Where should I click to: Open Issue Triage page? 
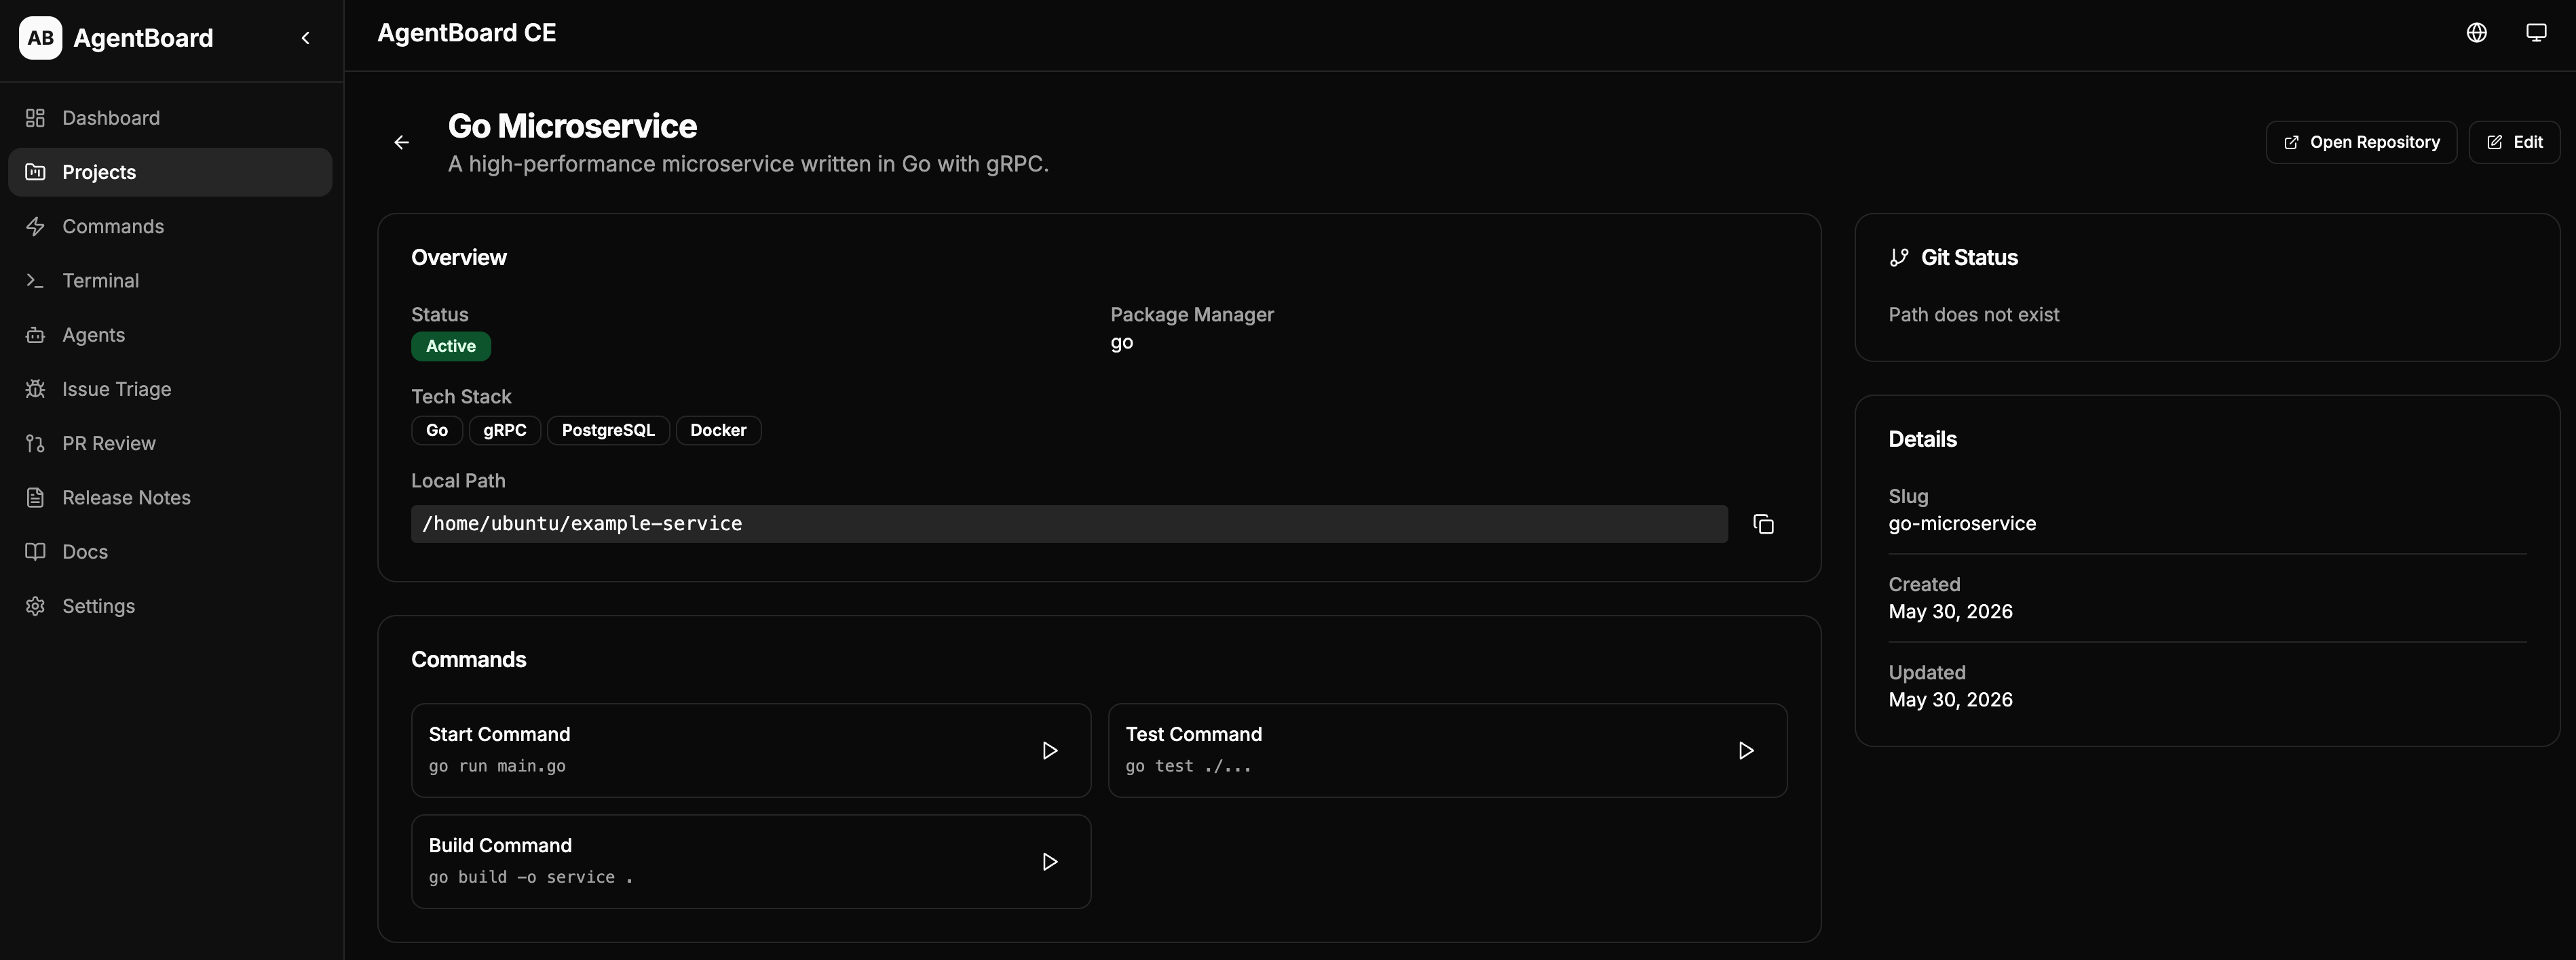coord(170,388)
